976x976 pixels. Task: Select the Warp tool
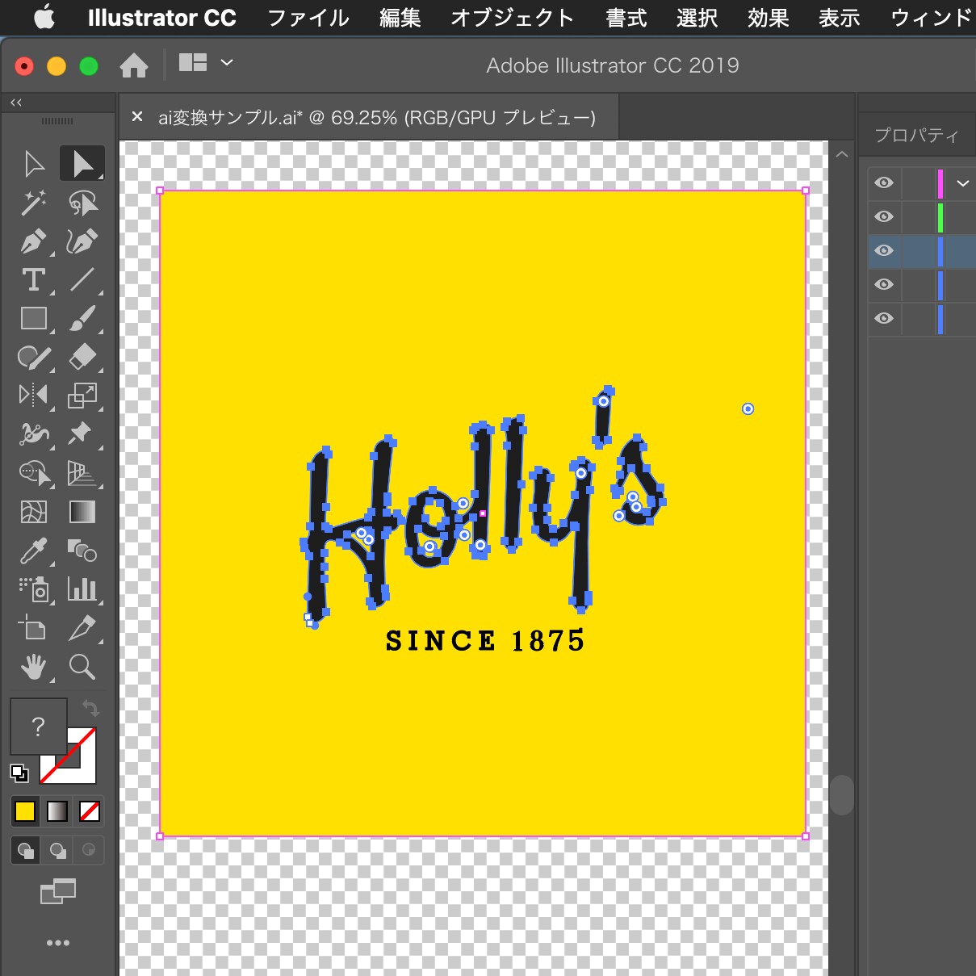[34, 434]
